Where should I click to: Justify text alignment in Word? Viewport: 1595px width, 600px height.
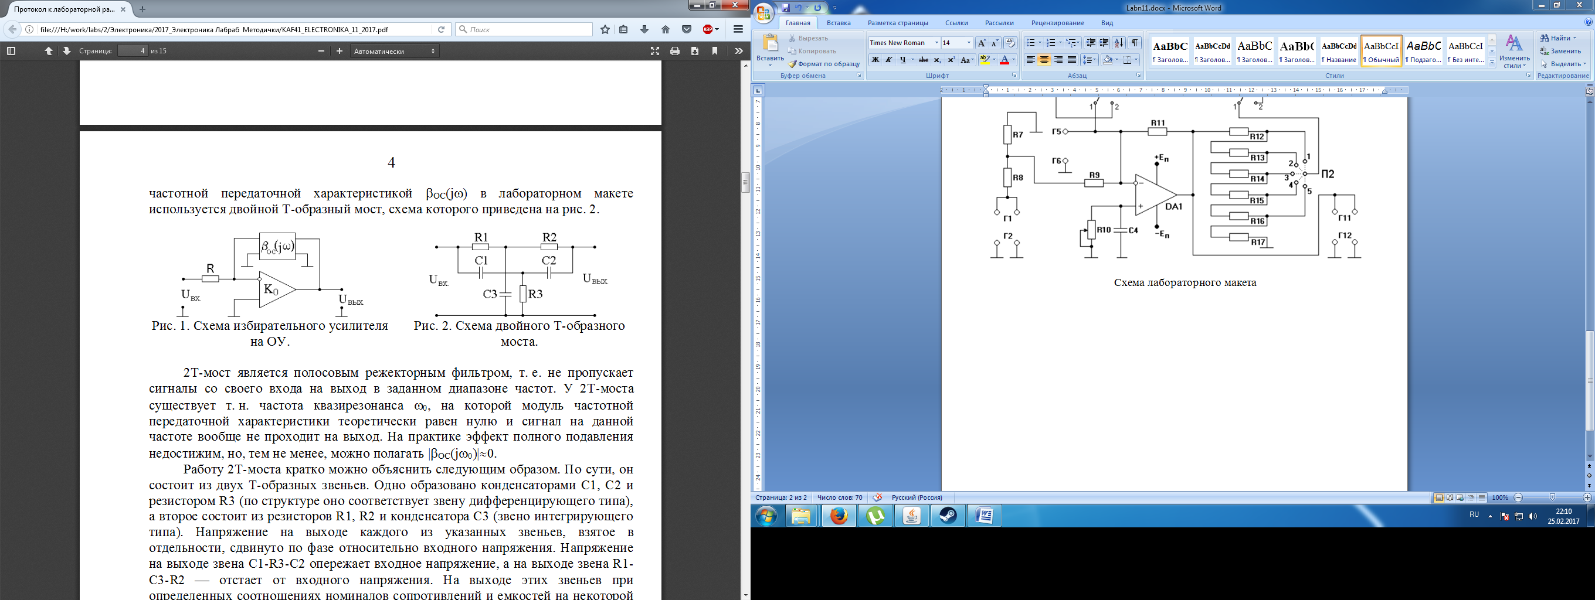(x=1072, y=60)
